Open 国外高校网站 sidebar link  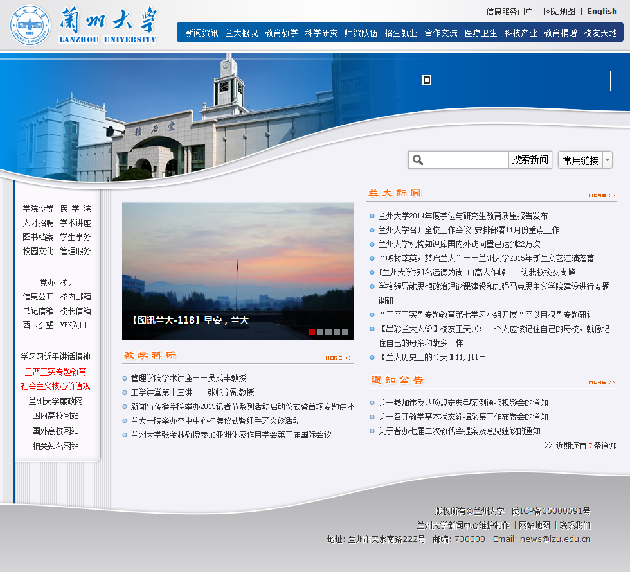tap(55, 431)
